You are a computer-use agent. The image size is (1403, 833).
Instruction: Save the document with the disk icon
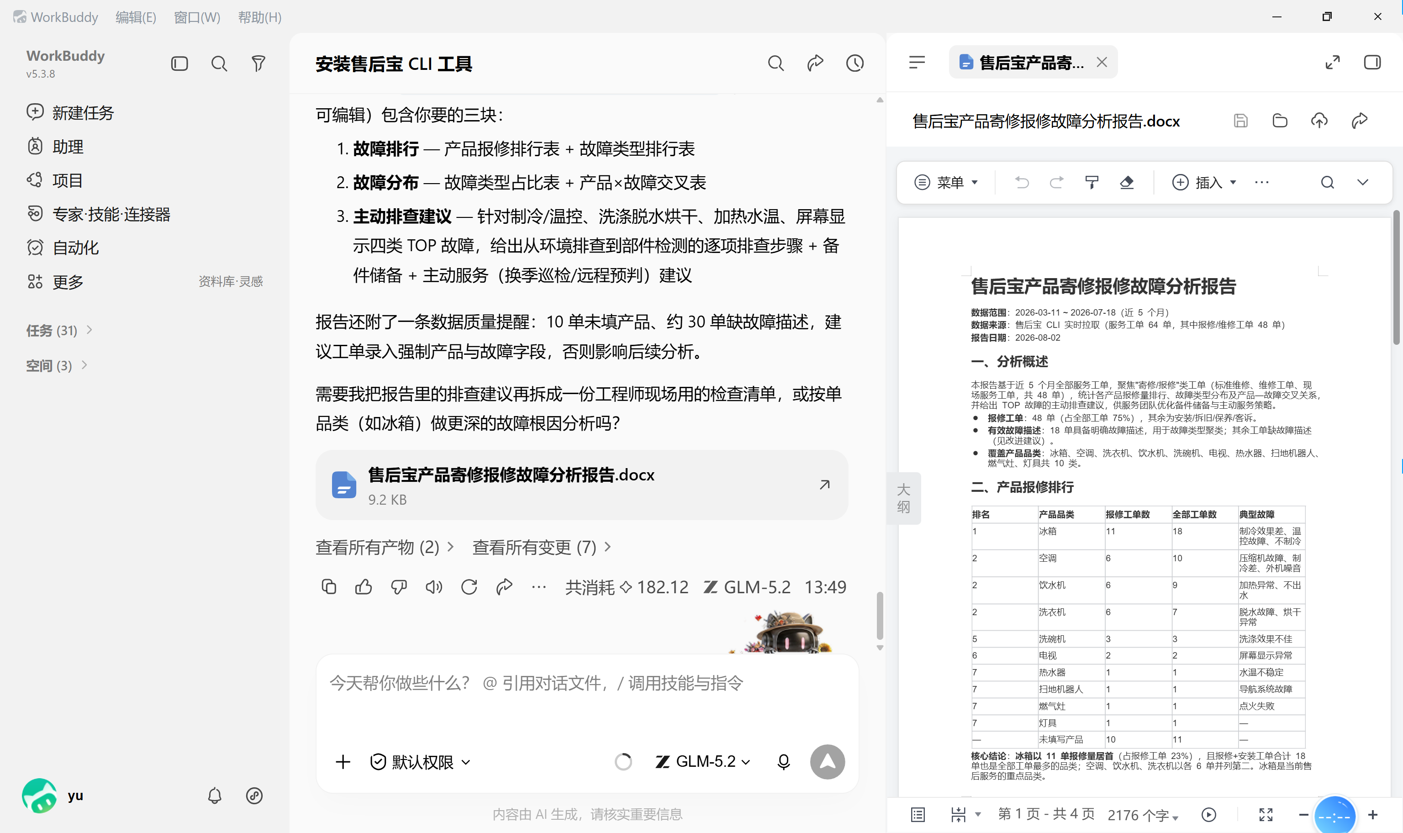[1240, 121]
